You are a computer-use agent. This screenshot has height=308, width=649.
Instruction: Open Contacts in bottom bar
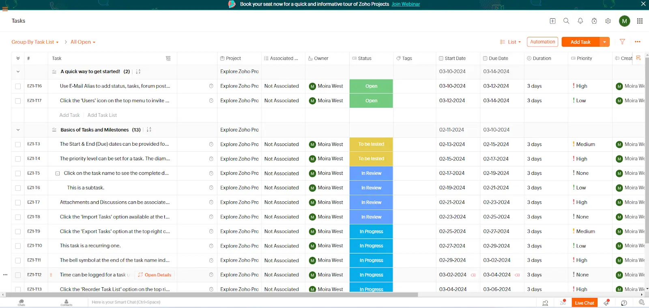(x=67, y=303)
